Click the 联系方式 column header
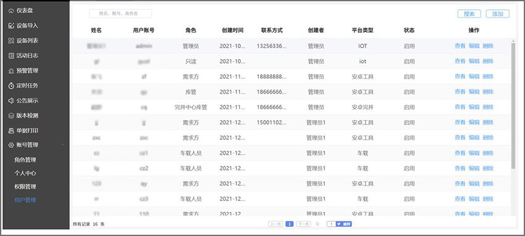Screen dimensions: 525x236 (x=272, y=30)
